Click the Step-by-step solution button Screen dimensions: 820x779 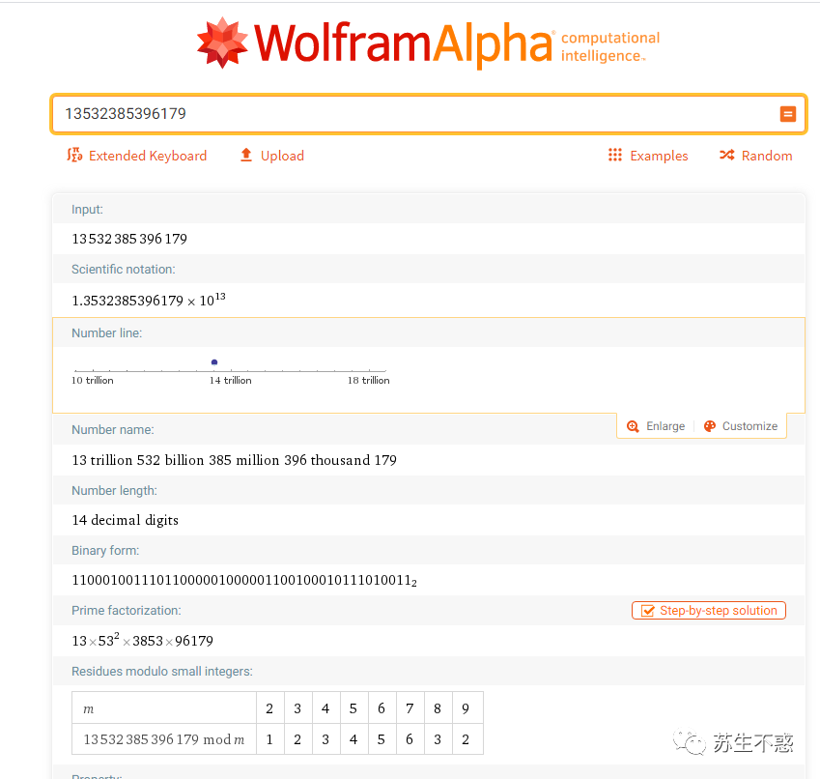click(x=709, y=611)
